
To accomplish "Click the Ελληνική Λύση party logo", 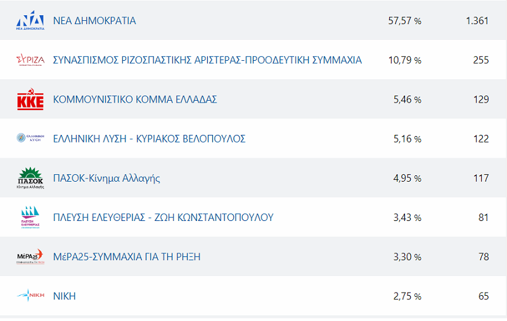I will coord(30,139).
